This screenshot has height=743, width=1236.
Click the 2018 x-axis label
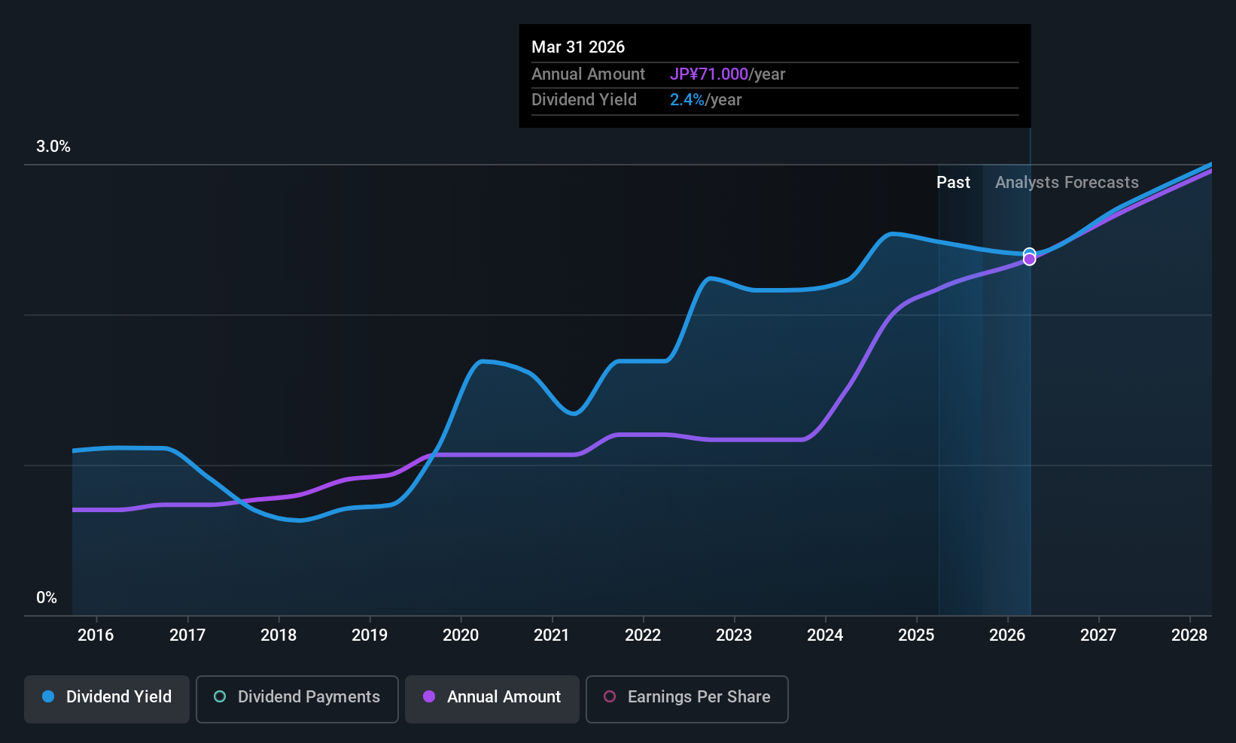point(279,635)
